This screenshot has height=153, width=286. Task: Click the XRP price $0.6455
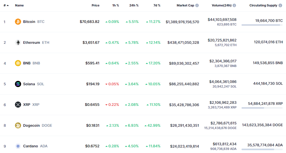[92, 105]
